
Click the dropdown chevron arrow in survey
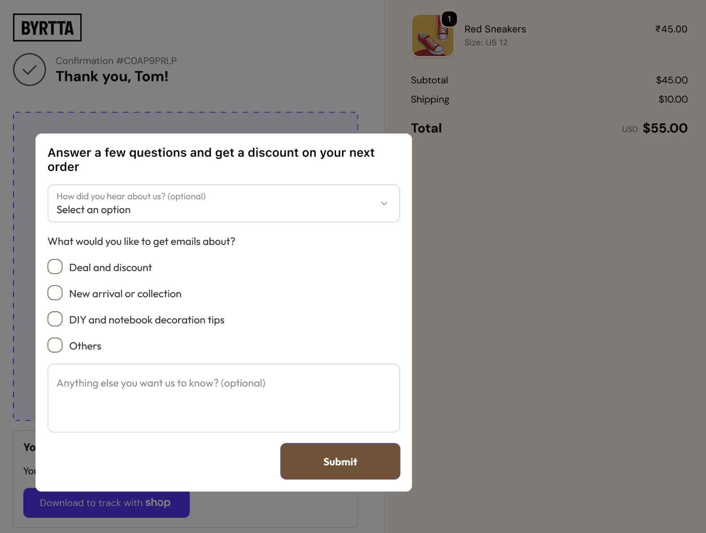click(x=384, y=203)
